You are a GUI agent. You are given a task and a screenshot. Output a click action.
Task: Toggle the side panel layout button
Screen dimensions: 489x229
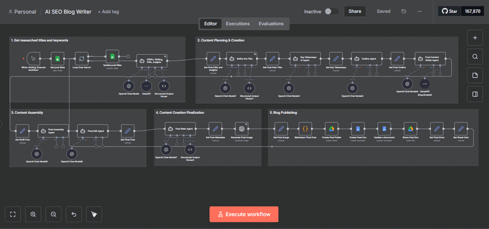[x=475, y=94]
